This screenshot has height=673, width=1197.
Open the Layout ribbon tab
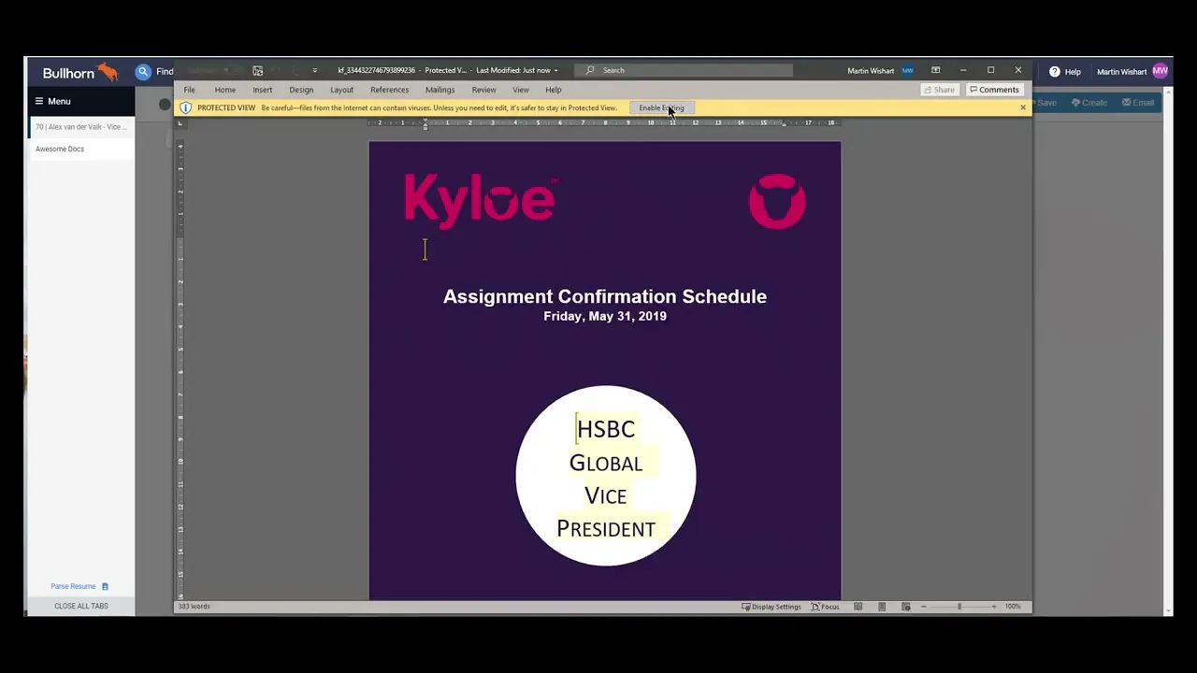(341, 90)
